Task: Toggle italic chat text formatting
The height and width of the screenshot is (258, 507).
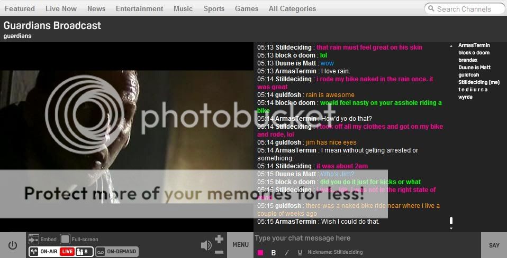Action: click(x=287, y=253)
